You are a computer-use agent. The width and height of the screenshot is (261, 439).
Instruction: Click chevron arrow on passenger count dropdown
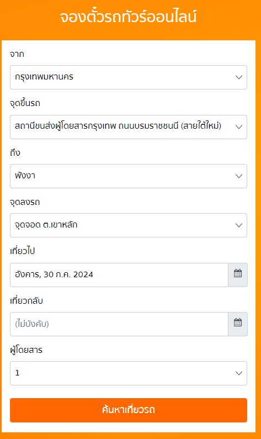238,373
